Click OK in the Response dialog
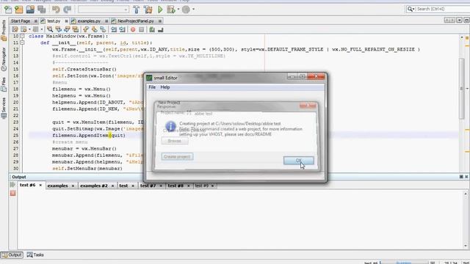Image resolution: width=470 pixels, height=264 pixels. (299, 161)
